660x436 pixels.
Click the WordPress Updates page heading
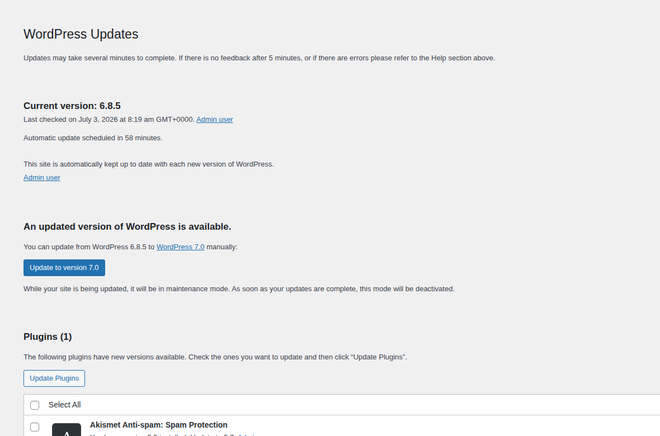(x=81, y=34)
